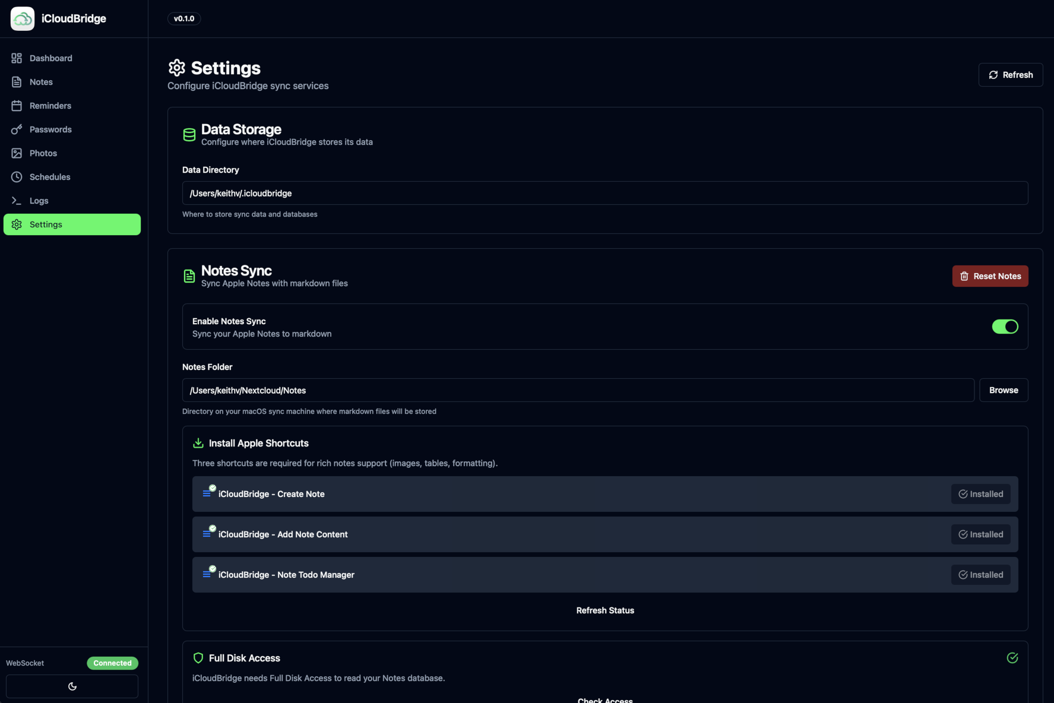
Task: Click the Logs terminal icon
Action: [x=16, y=200]
